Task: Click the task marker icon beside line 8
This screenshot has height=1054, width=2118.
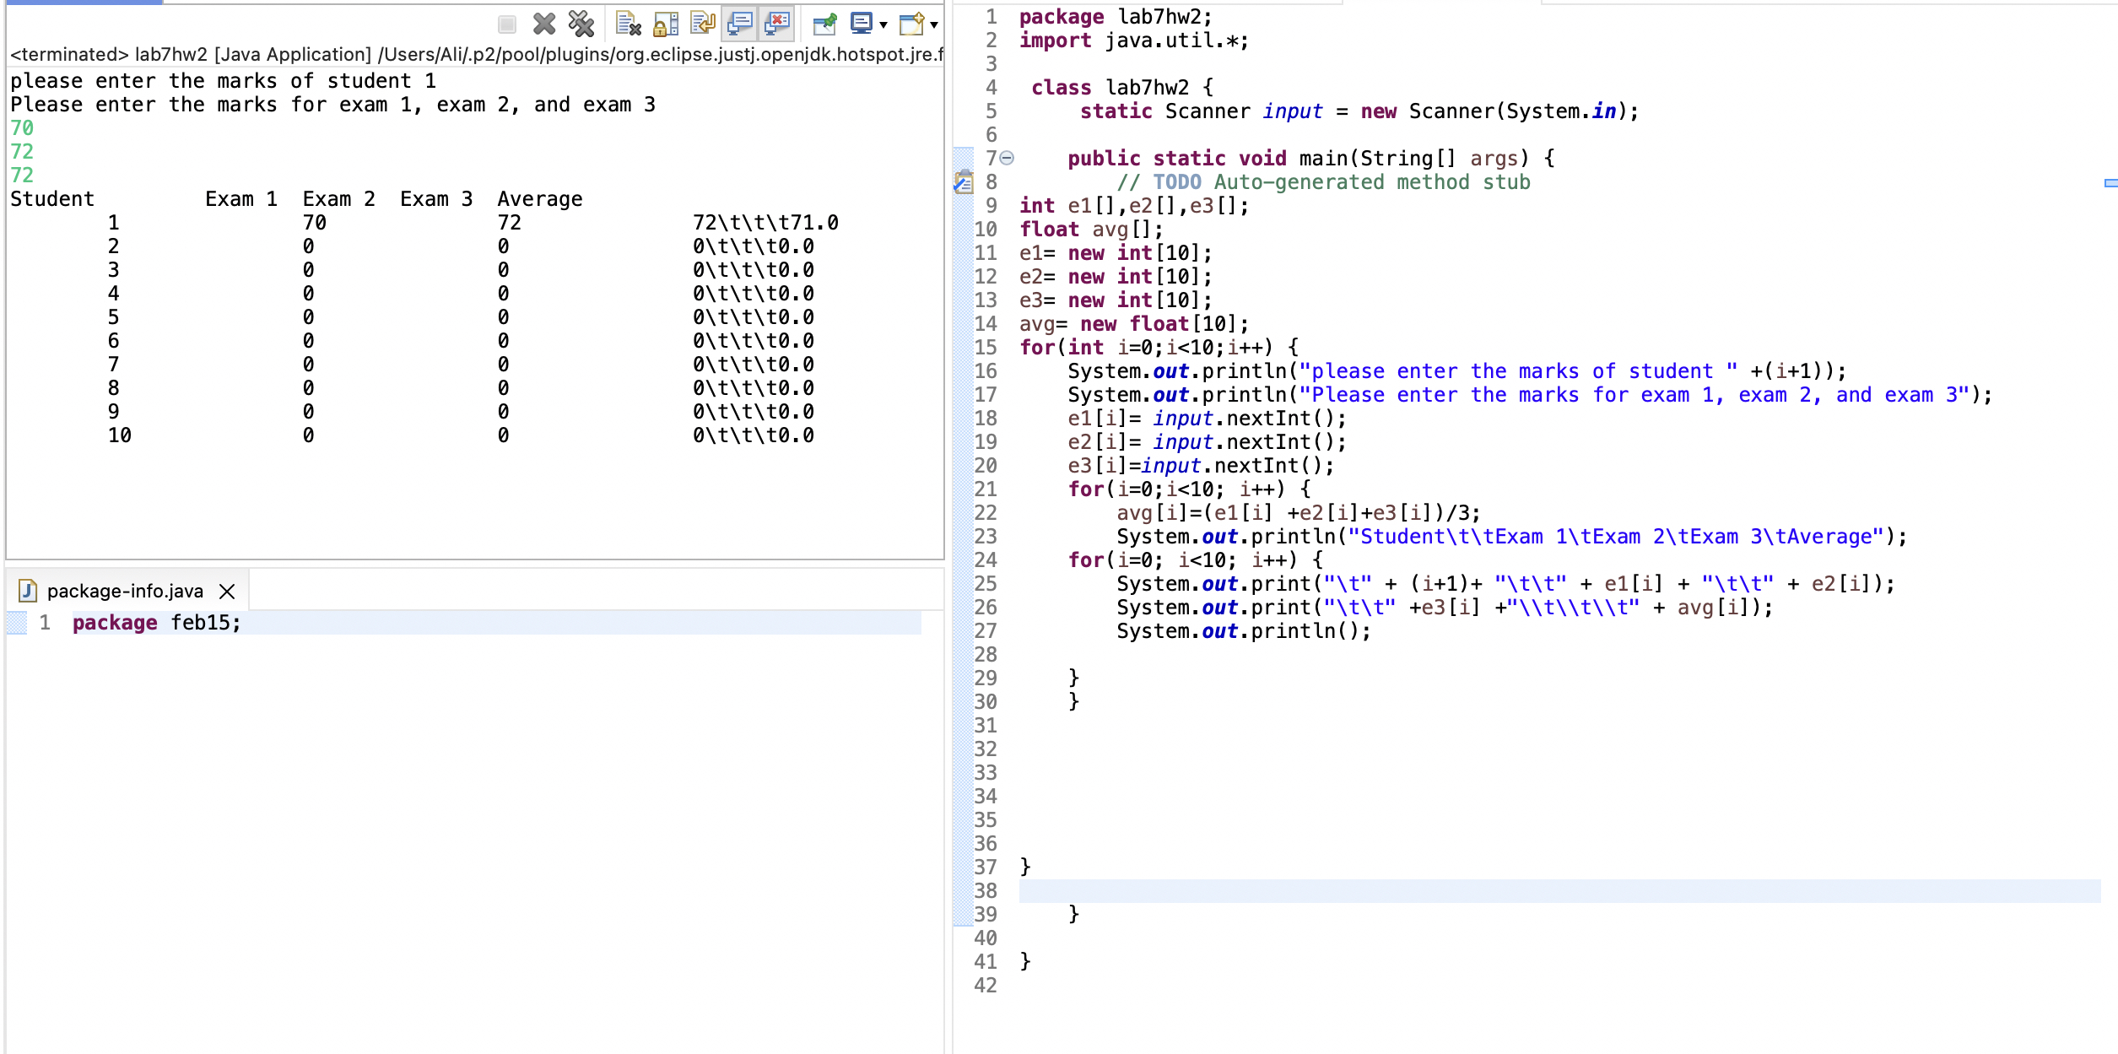Action: (963, 182)
